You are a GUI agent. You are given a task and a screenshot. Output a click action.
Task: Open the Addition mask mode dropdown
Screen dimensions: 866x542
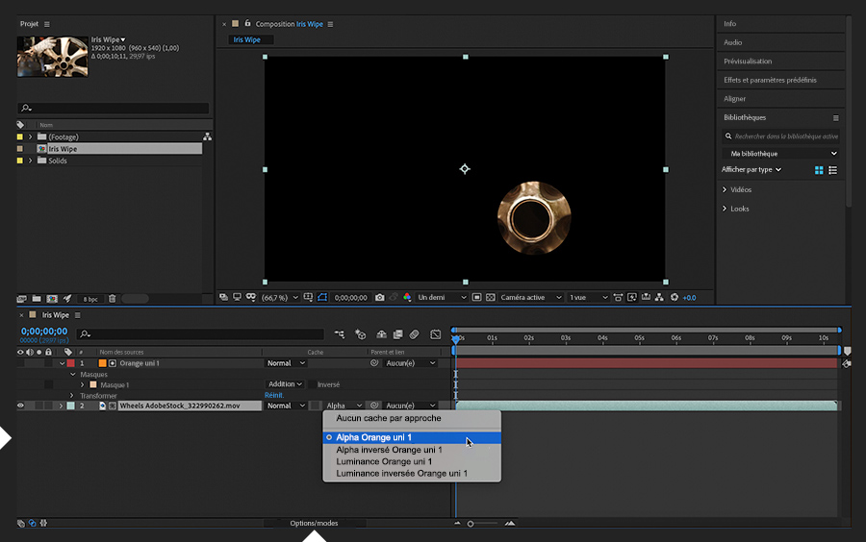coord(285,384)
